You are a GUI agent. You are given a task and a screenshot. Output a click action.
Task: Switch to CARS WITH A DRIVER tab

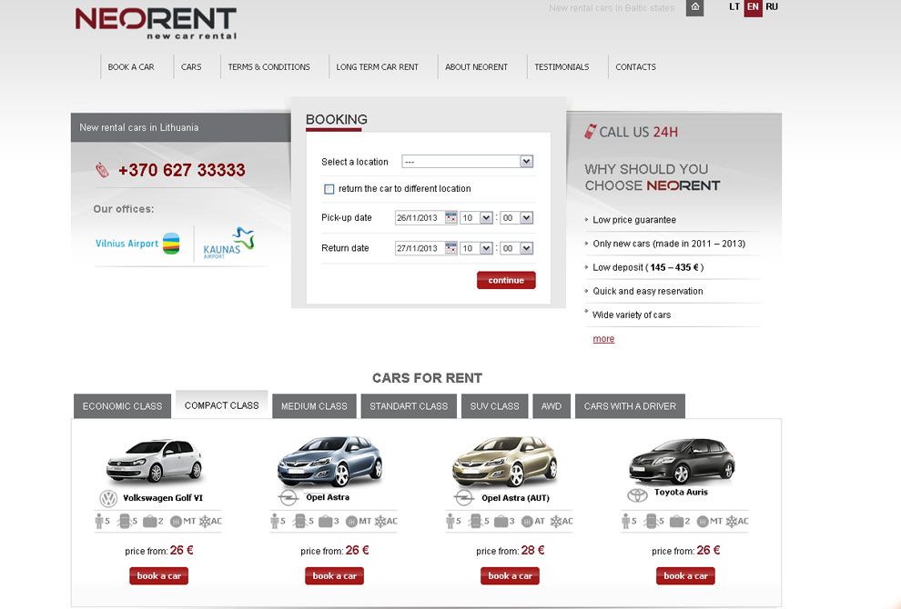630,405
